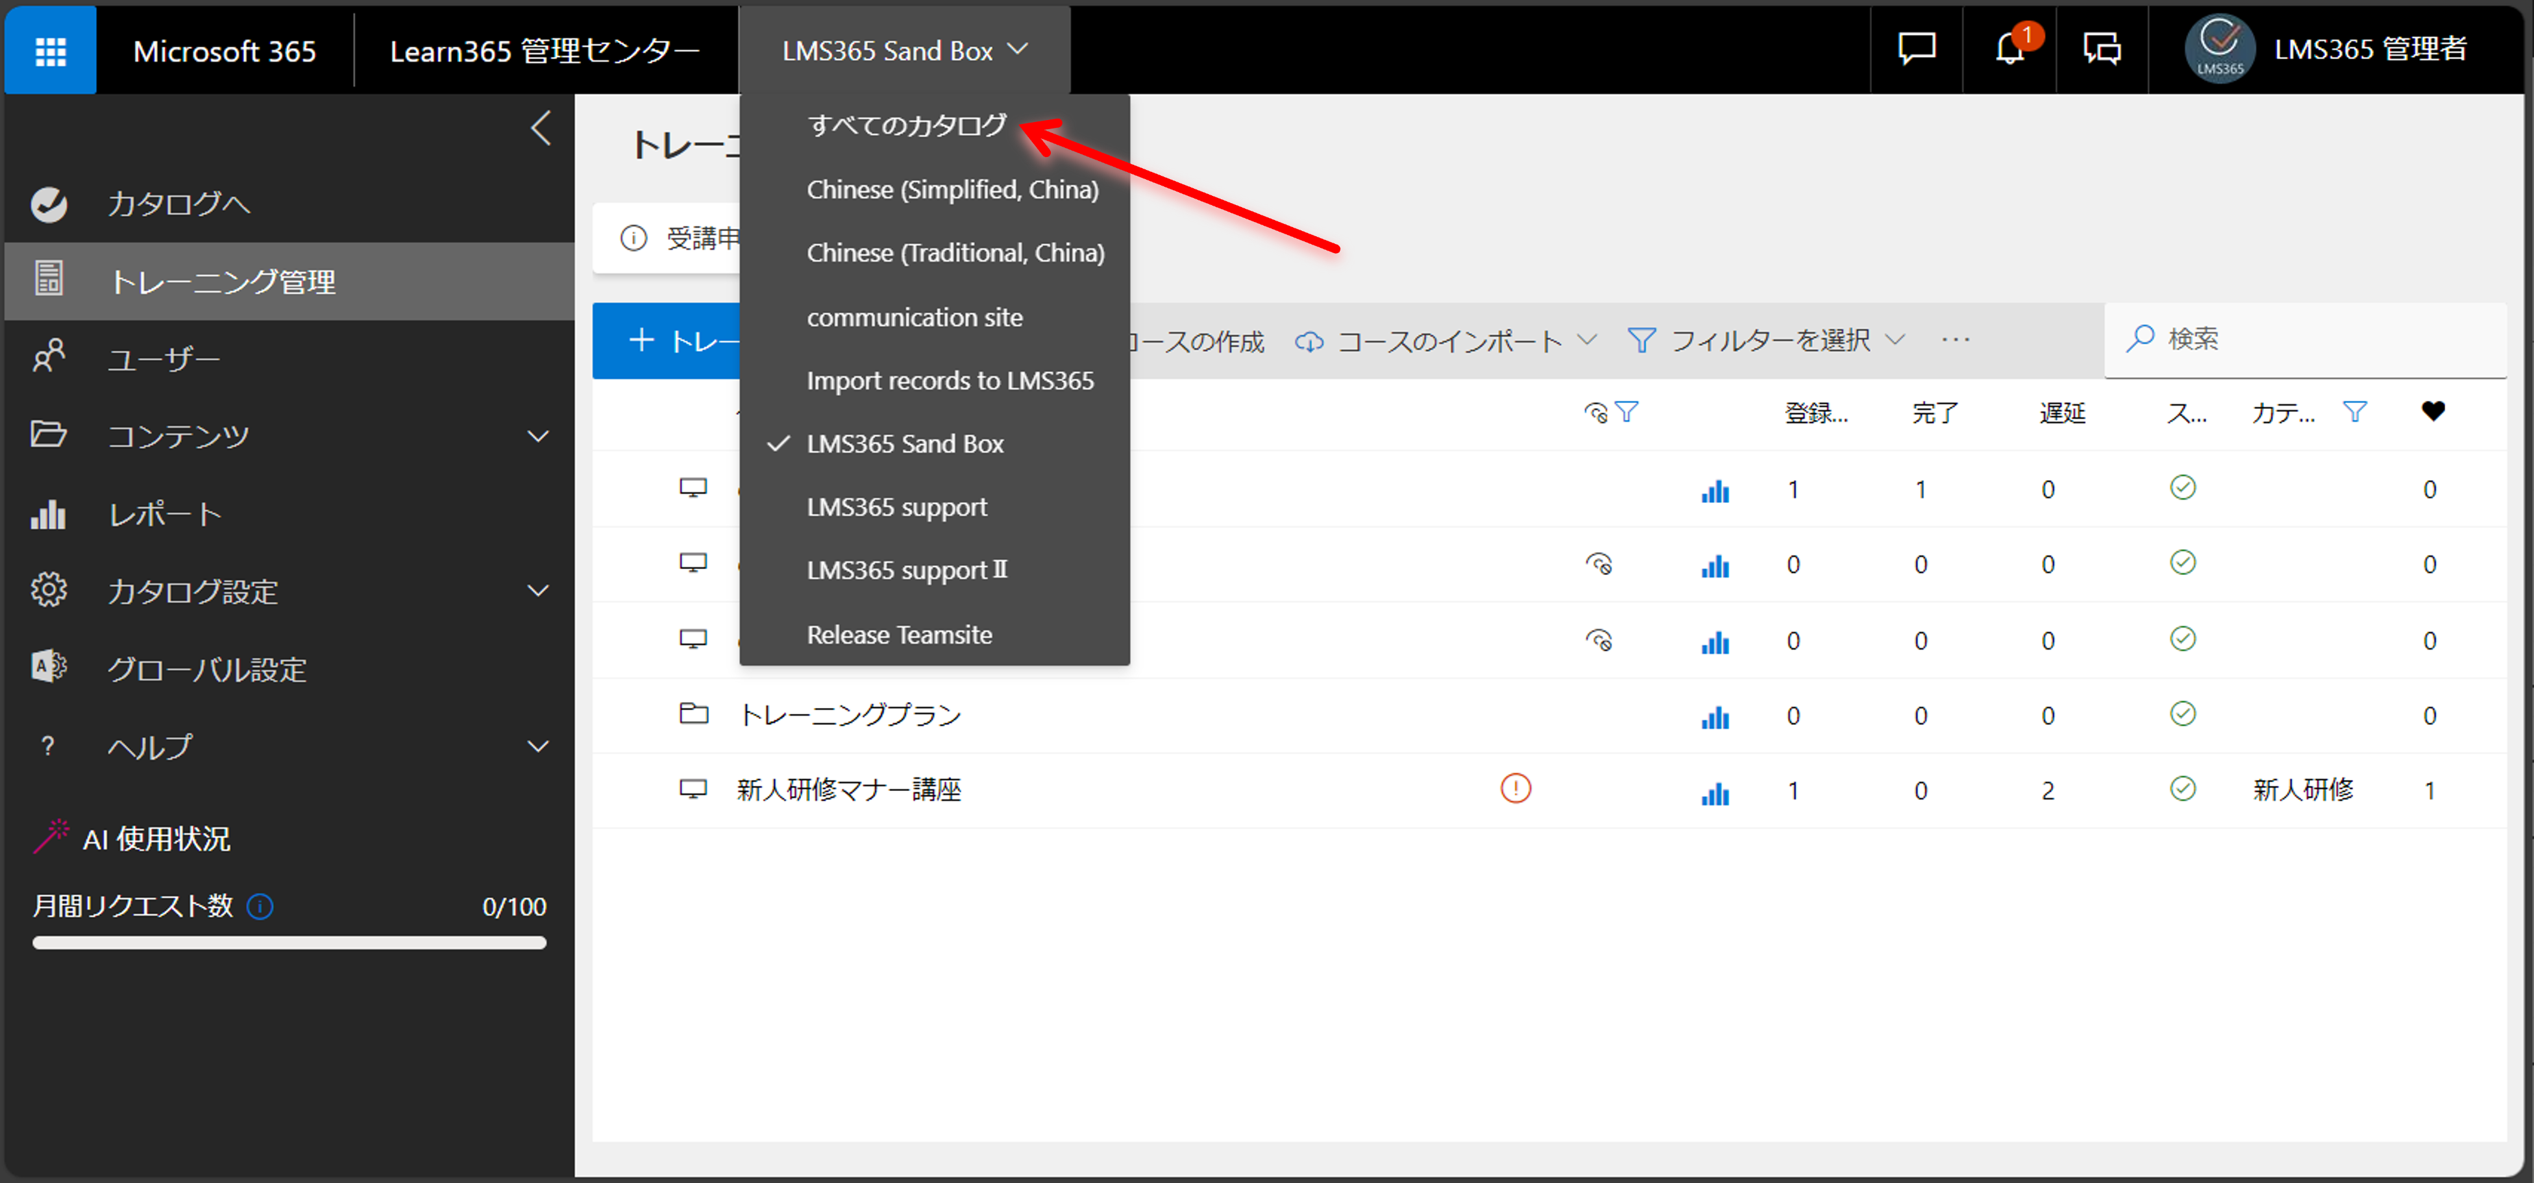Click info icon beside 月間リクエスト数

pyautogui.click(x=260, y=906)
